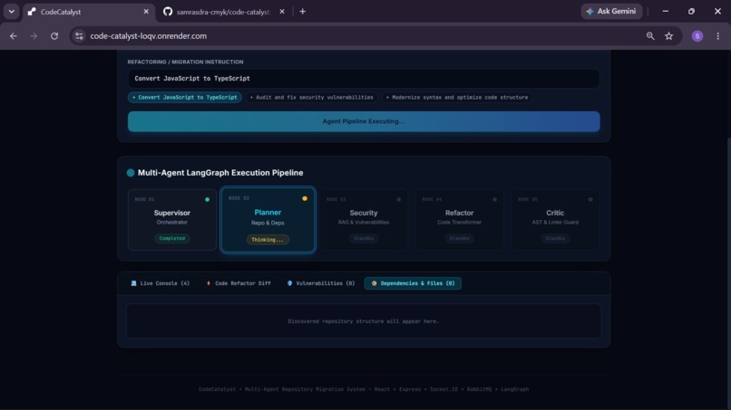
Task: Click the CodeCatalyst footer credits text
Action: (364, 389)
